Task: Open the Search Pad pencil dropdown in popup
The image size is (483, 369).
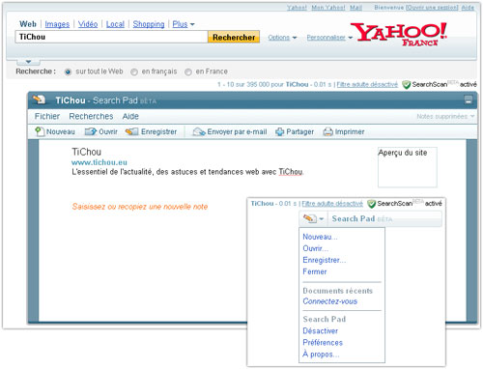Action: pos(313,218)
